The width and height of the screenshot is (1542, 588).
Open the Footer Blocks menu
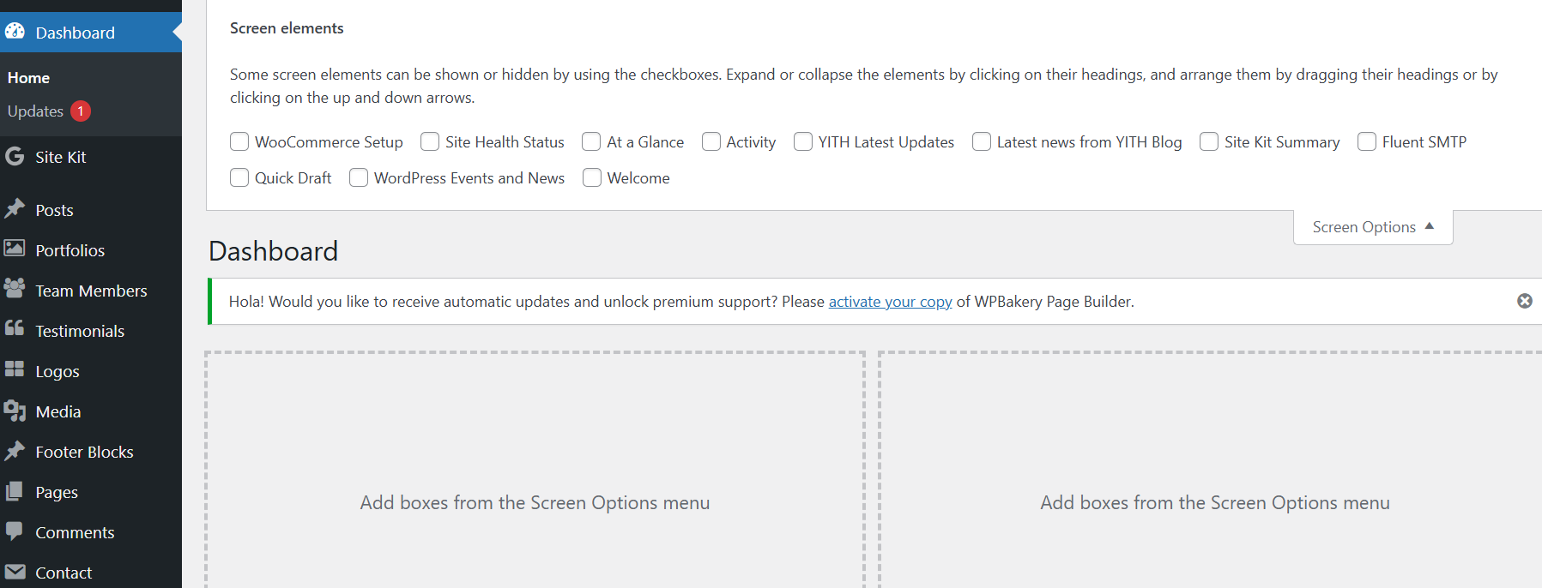(84, 452)
